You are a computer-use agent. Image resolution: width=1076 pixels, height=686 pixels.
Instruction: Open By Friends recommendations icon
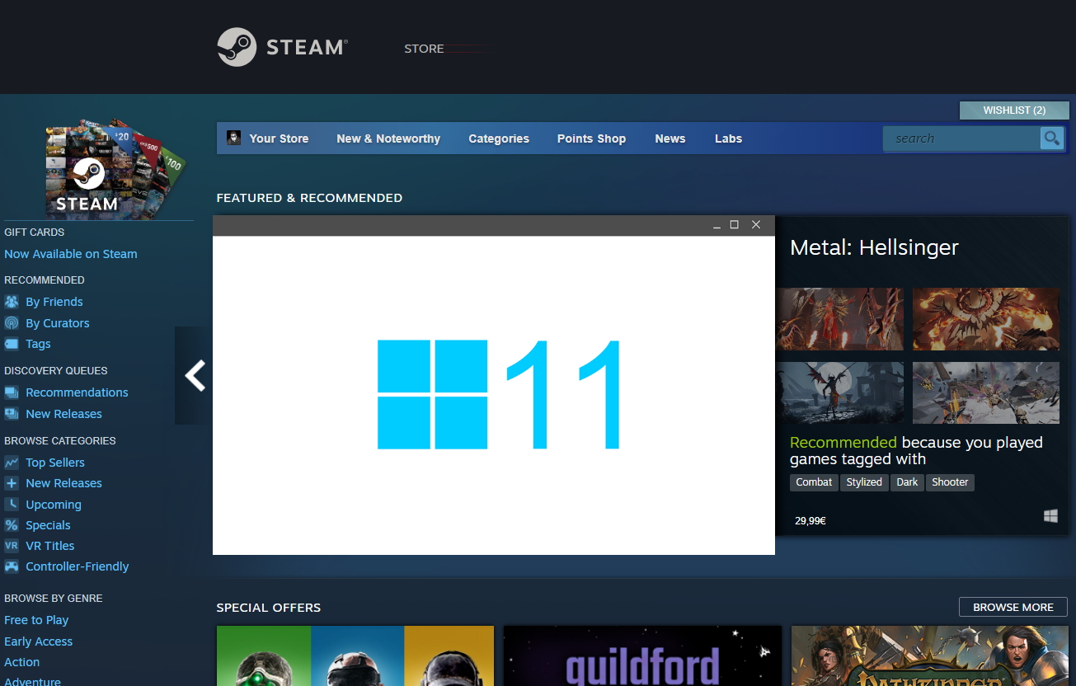[12, 302]
